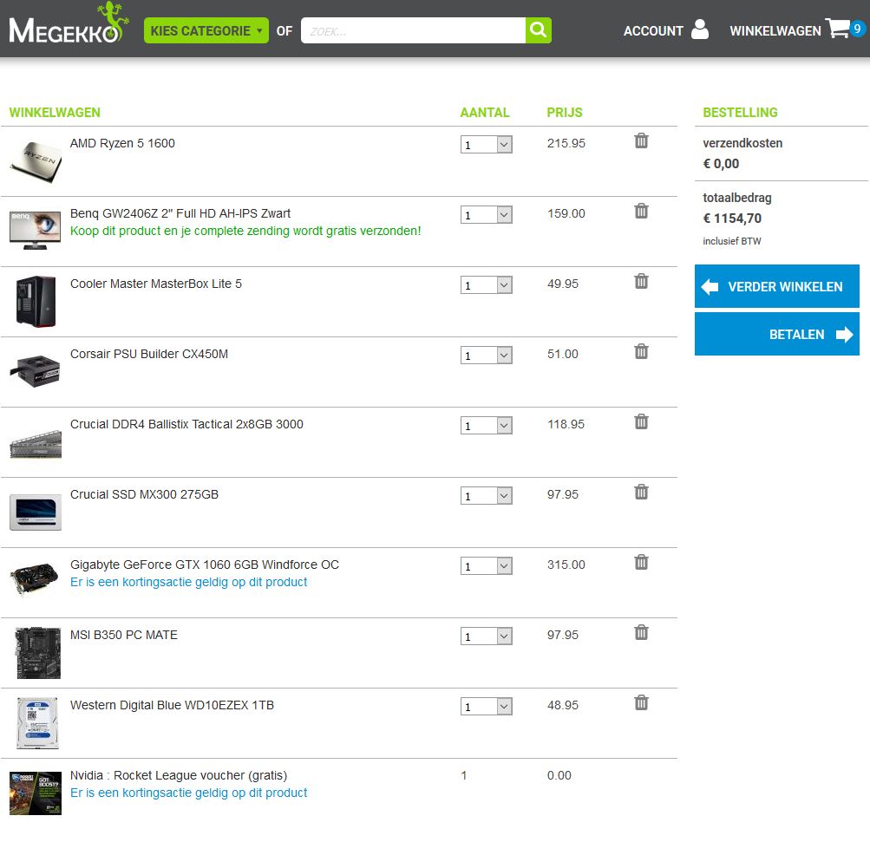The image size is (870, 842).
Task: Open quantity selector for Gigabyte GTX 1060
Action: [486, 566]
